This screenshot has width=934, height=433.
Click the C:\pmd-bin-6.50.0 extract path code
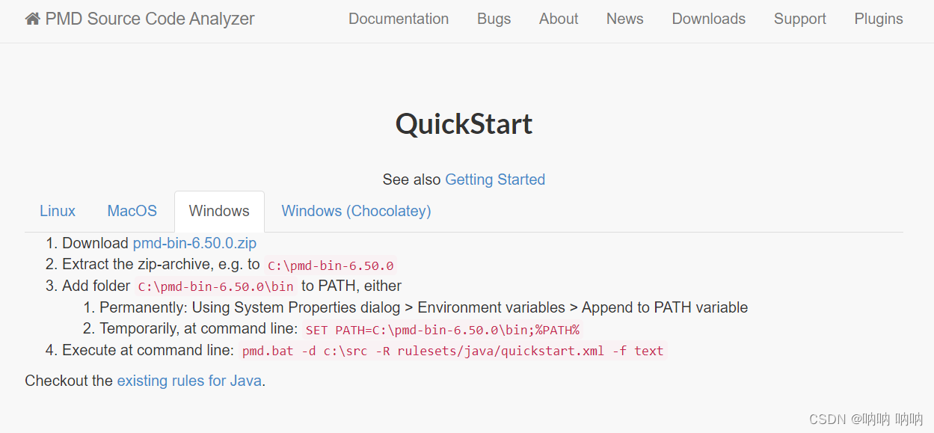[x=331, y=265]
